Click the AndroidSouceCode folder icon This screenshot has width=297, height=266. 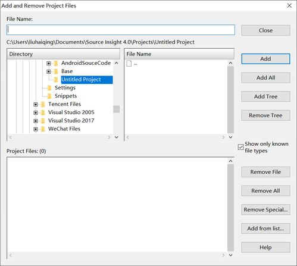coord(56,63)
